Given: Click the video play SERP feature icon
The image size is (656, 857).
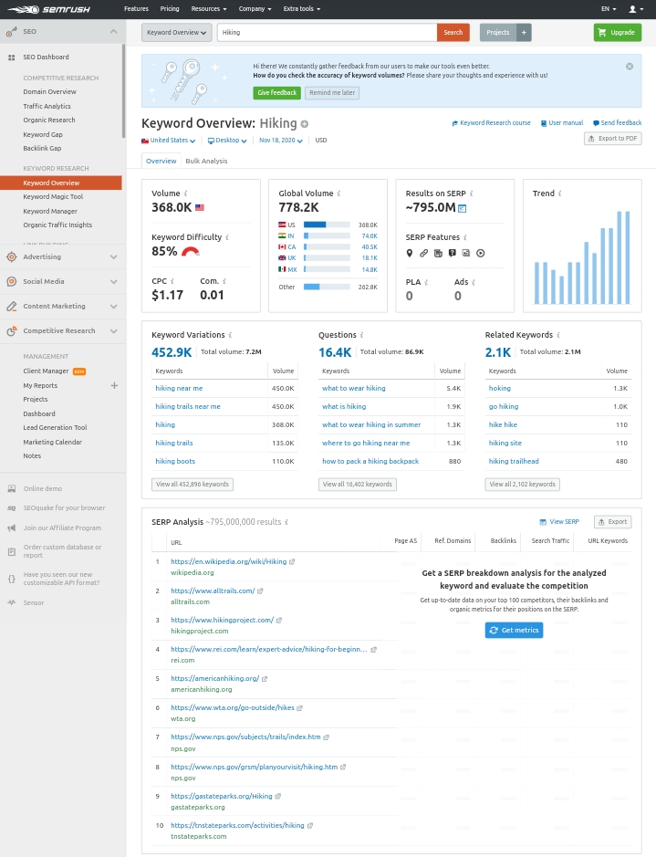Looking at the screenshot, I should [x=480, y=253].
